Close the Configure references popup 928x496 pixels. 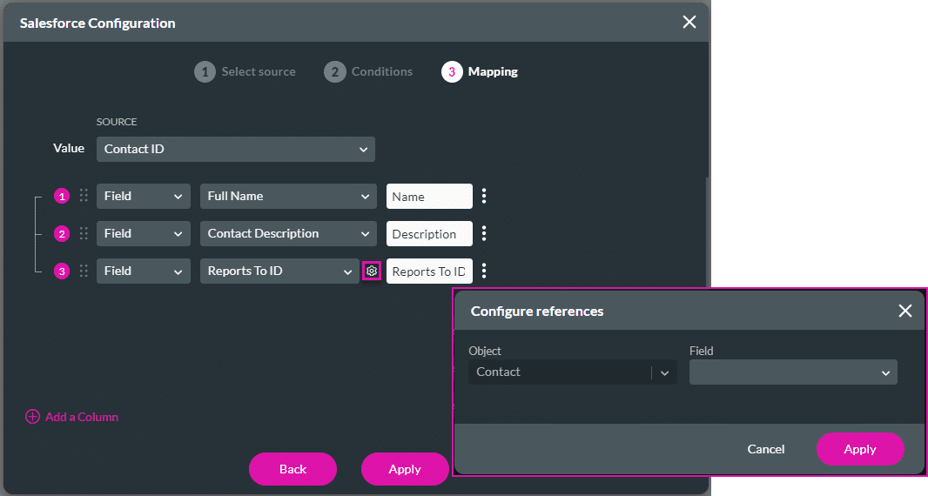click(904, 311)
